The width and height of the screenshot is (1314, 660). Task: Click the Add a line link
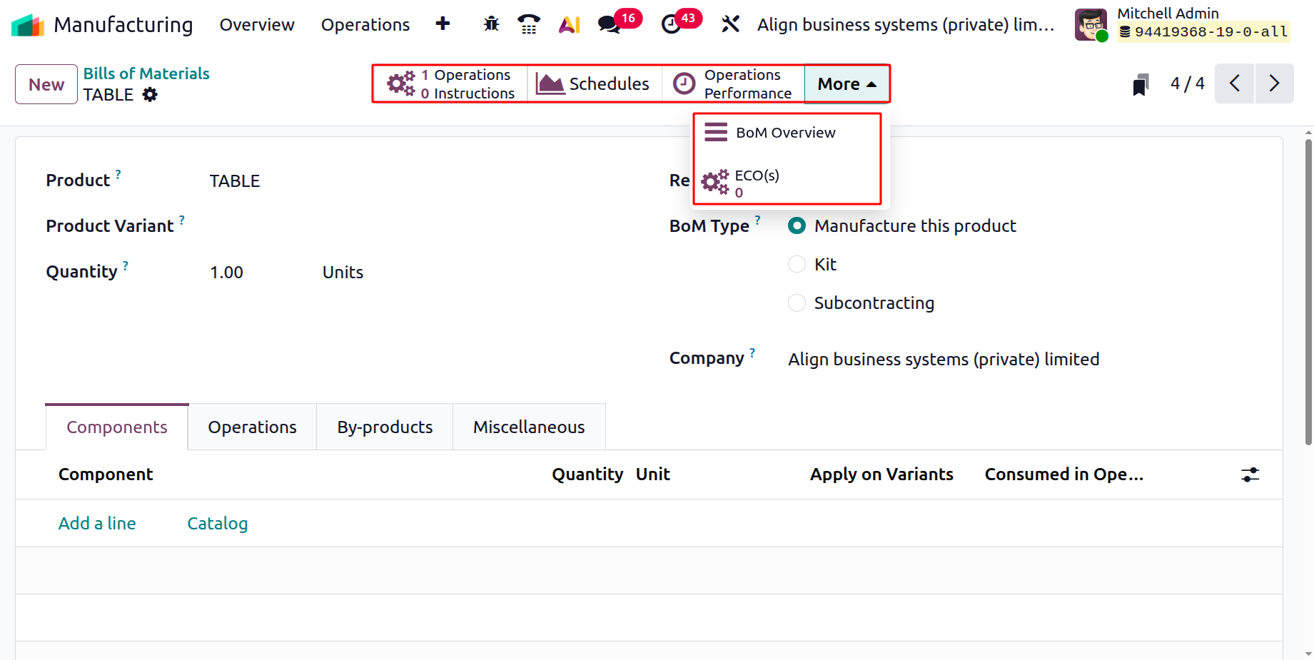[97, 524]
